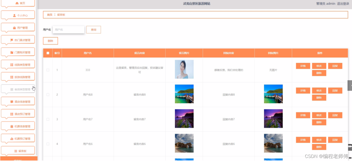Check the checkbox for the 用户名8 row

click(x=48, y=95)
